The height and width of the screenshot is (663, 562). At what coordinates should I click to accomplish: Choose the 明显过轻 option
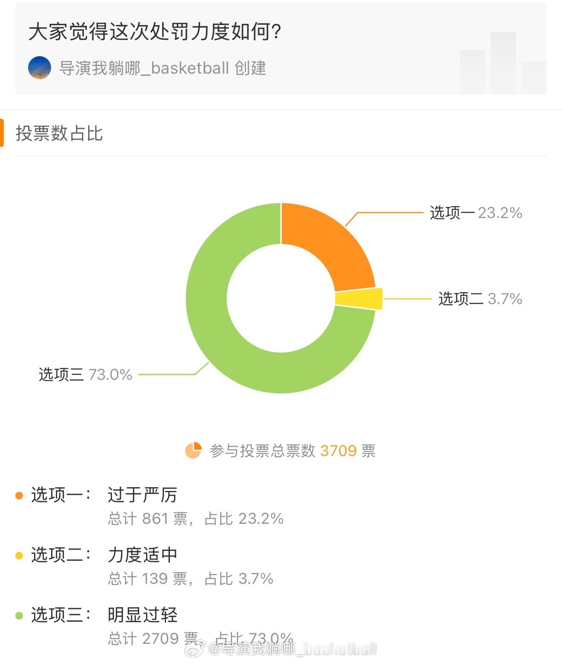click(x=142, y=615)
